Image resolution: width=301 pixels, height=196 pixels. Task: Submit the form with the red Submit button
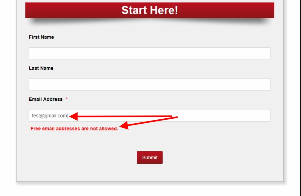(150, 157)
